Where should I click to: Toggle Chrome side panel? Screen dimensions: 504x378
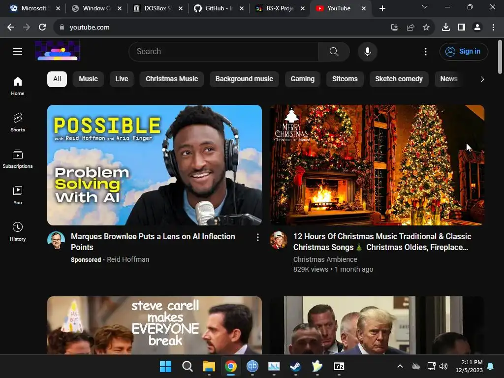[462, 28]
